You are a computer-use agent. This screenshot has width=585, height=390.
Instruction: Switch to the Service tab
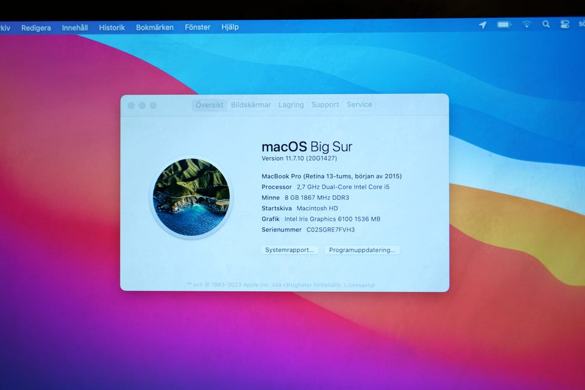[x=360, y=104]
